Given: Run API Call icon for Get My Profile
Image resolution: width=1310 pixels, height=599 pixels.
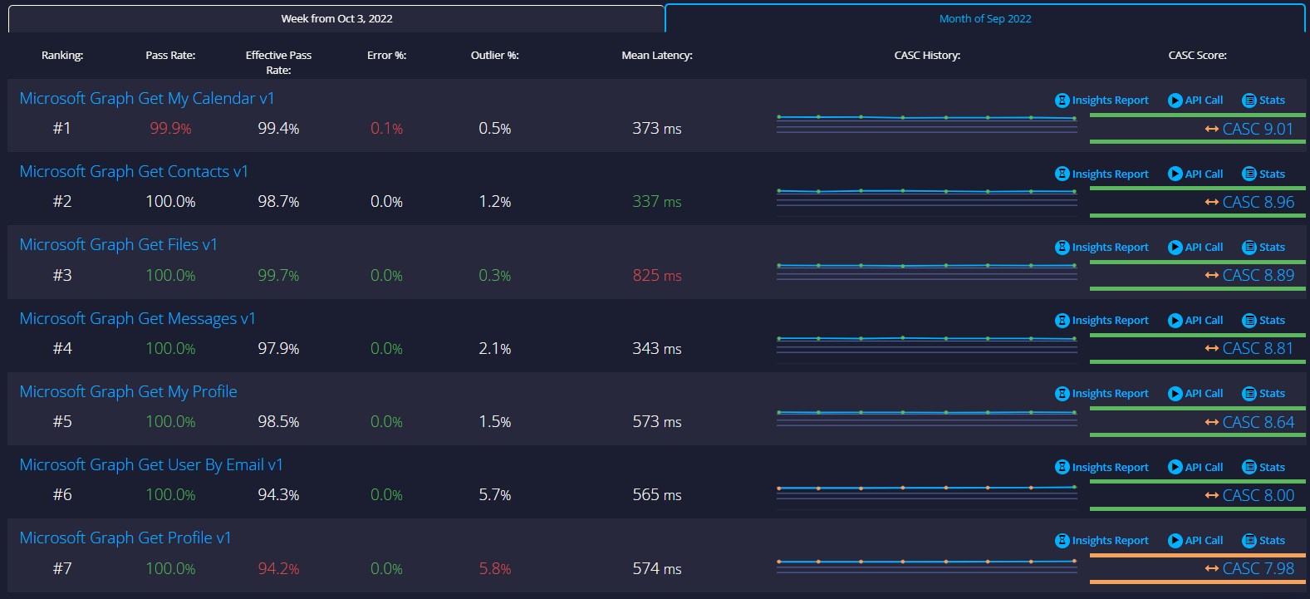Looking at the screenshot, I should pos(1175,394).
